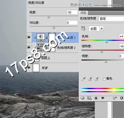Viewport: 124px width, 118px height.
Task: Click the brightness slider handle
Action: pos(48,17)
